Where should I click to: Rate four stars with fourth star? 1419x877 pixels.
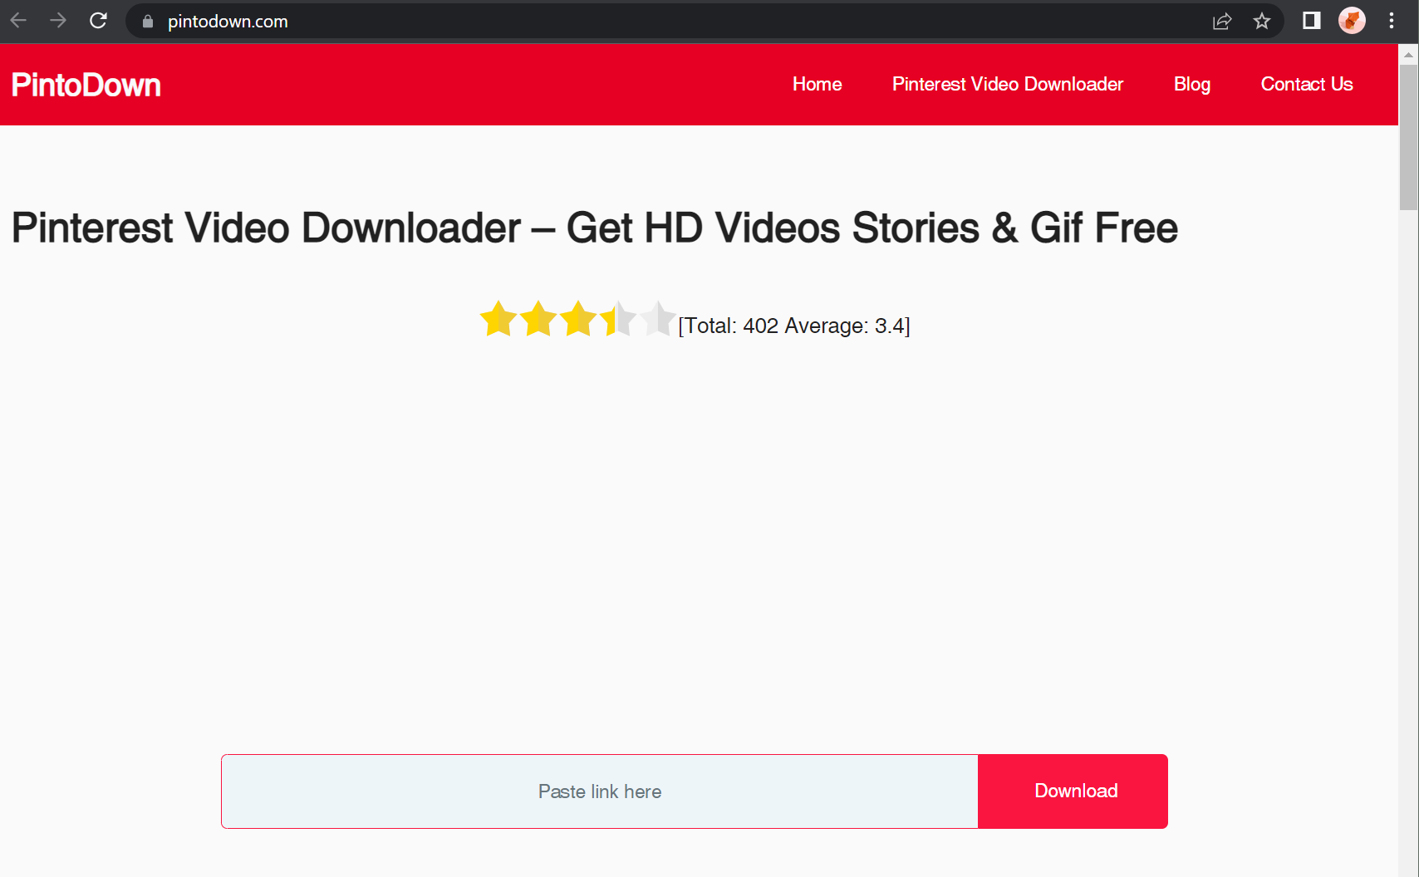point(618,319)
